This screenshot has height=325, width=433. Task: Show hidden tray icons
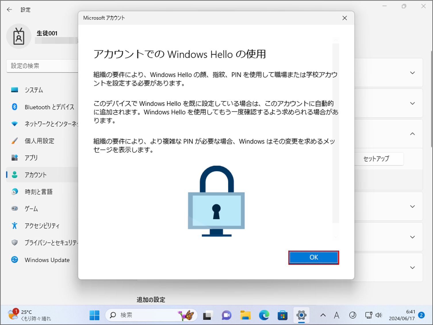pos(323,315)
